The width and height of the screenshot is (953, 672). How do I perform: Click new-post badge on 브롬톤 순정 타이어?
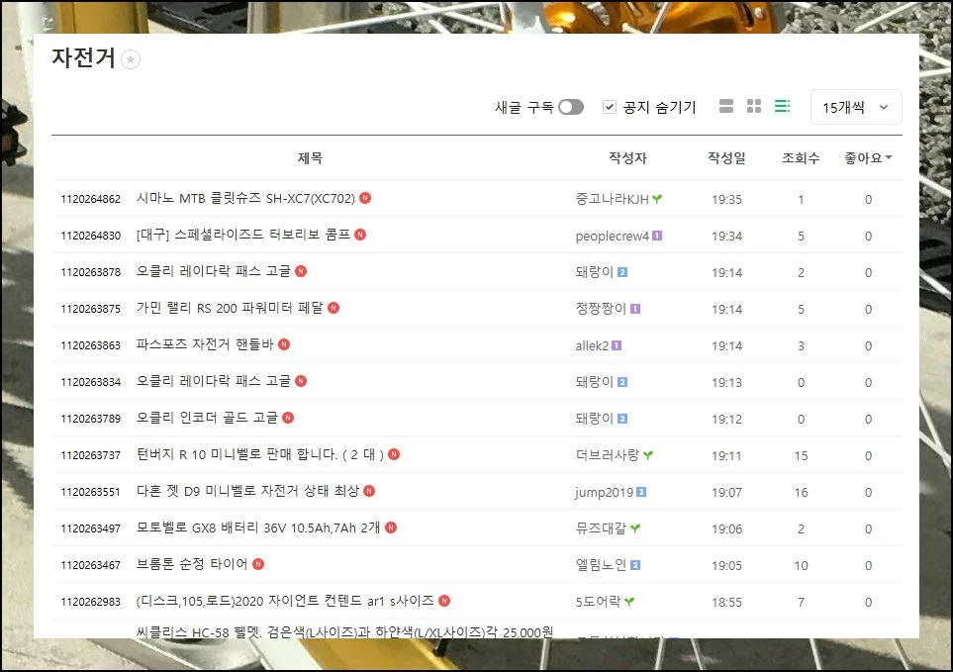[x=258, y=564]
